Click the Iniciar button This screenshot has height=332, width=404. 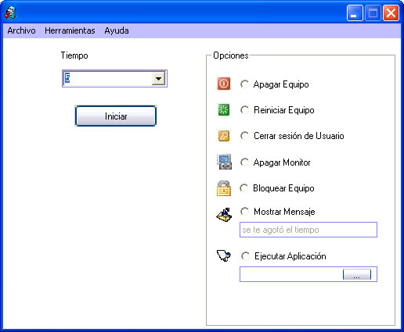[x=116, y=116]
